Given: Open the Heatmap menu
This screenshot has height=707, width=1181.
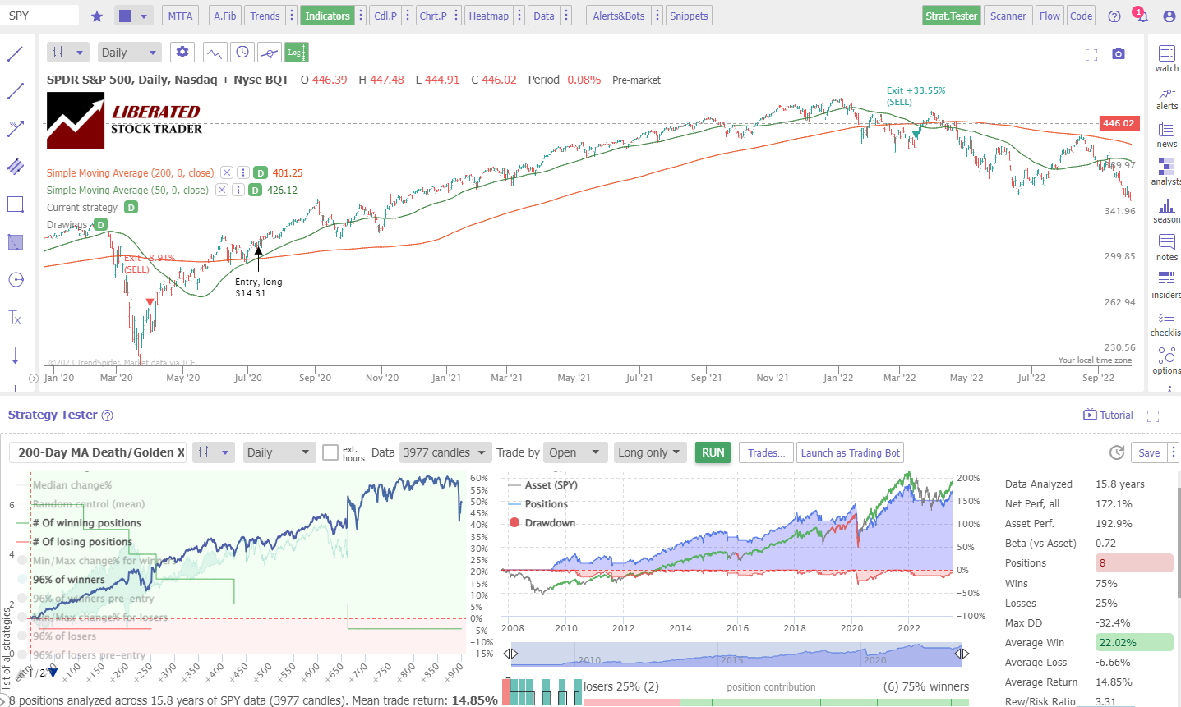Looking at the screenshot, I should (488, 15).
